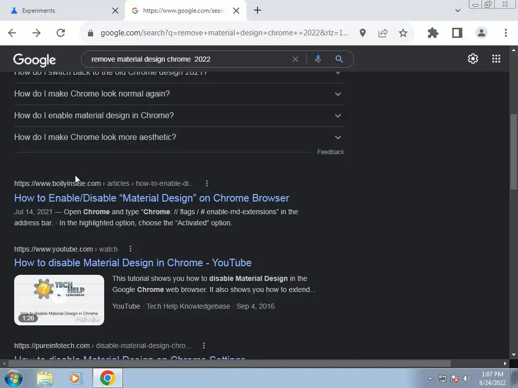Viewport: 518px width, 388px height.
Task: Open Chrome's three-dot menu
Action: pos(505,33)
